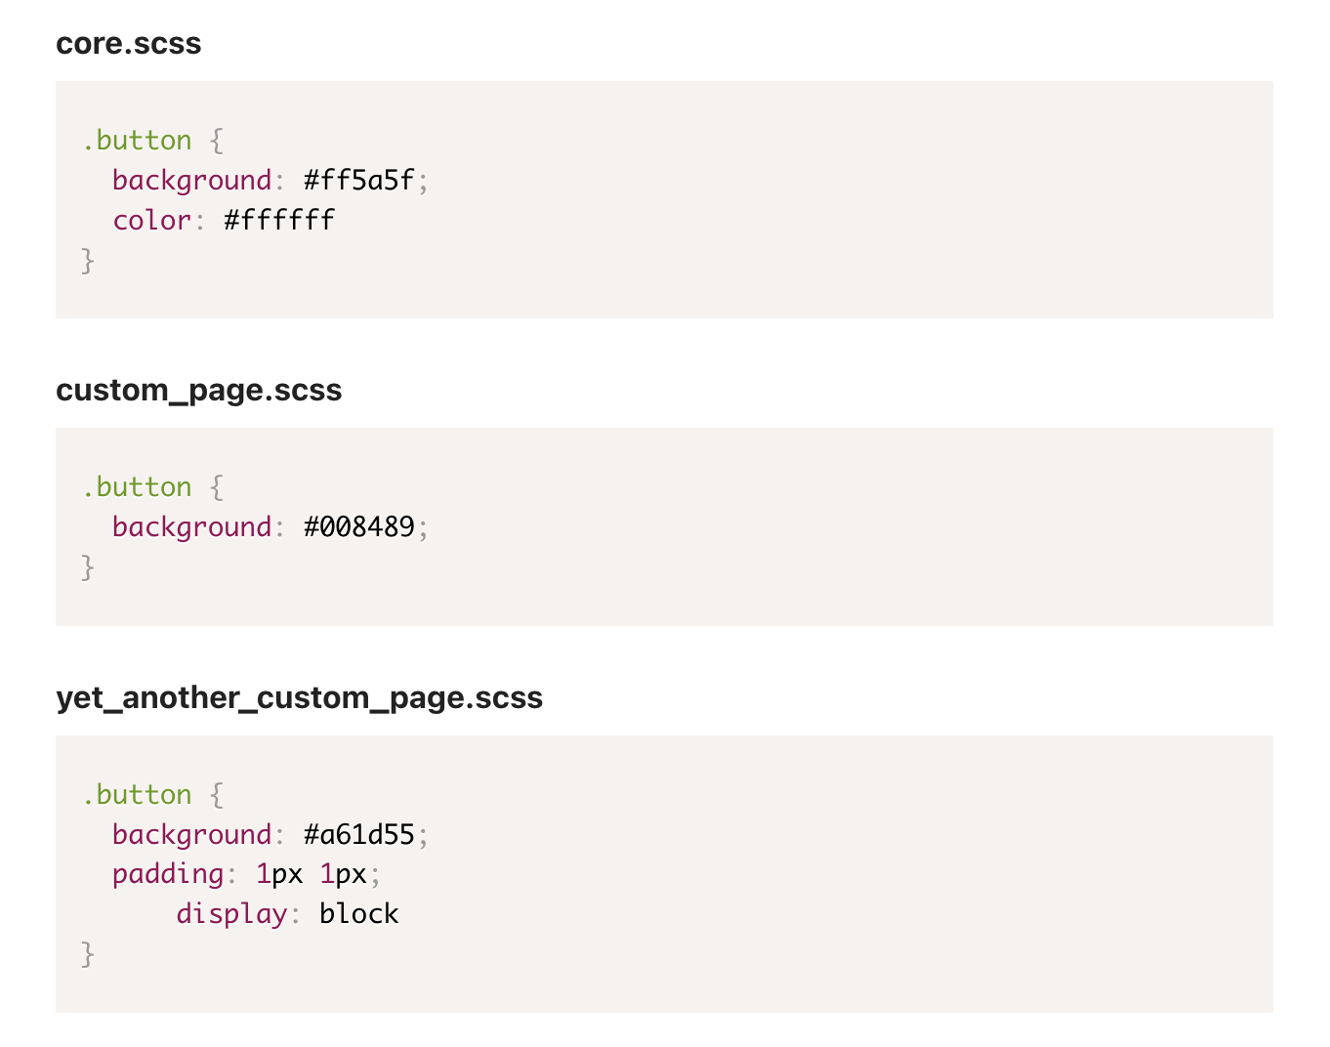Screen dimensions: 1330x1047
Task: Click the padding property name
Action: (x=168, y=875)
